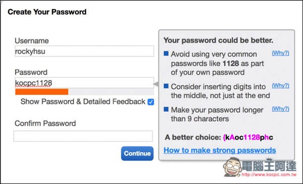Viewport: 303px width, 184px height.
Task: Click the Username input field
Action: [84, 51]
